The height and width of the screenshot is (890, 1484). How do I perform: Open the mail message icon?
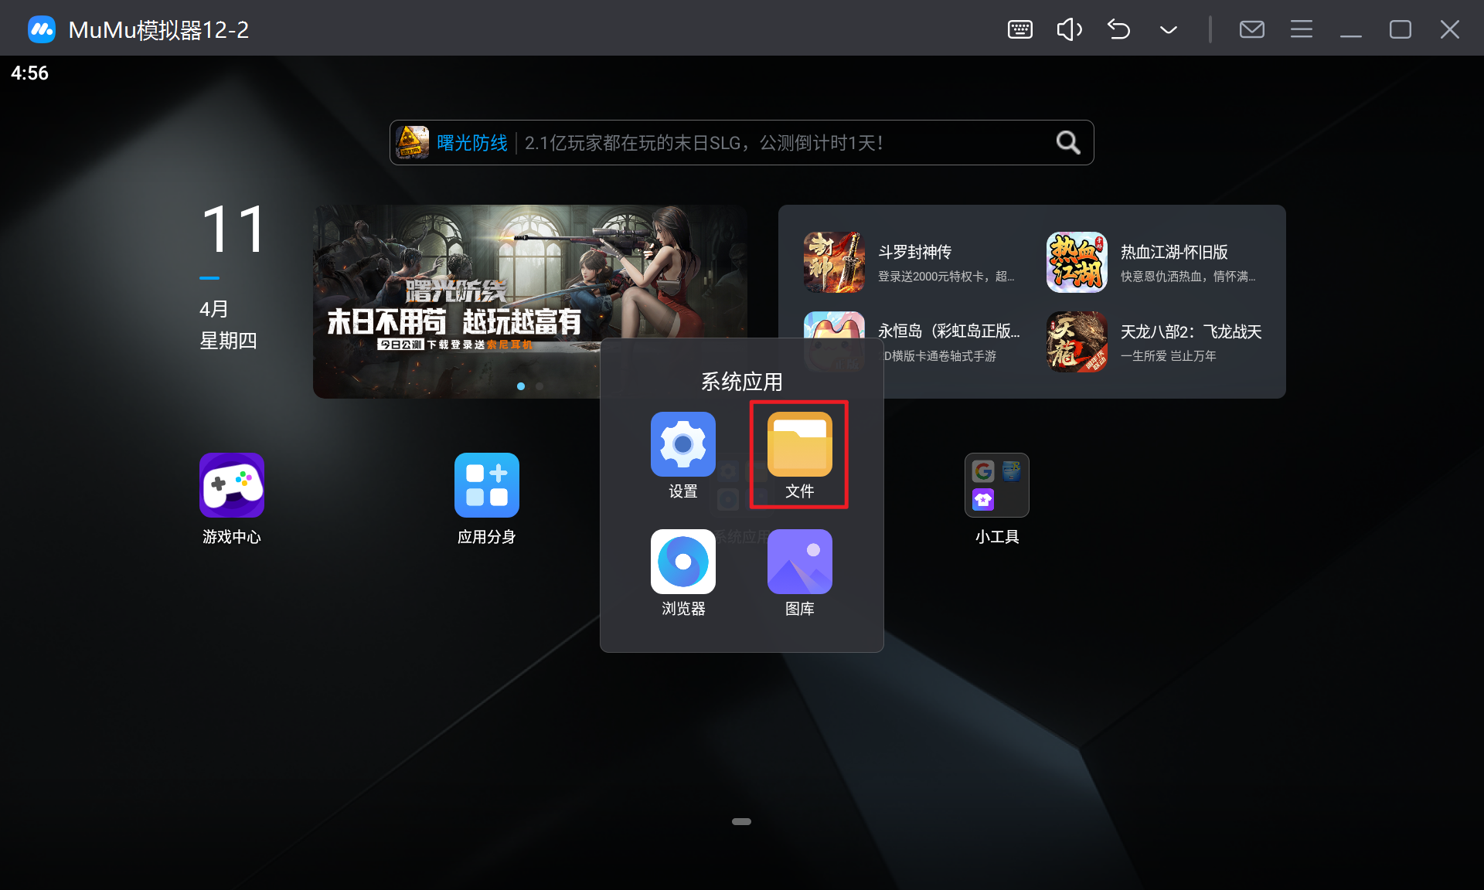point(1252,29)
